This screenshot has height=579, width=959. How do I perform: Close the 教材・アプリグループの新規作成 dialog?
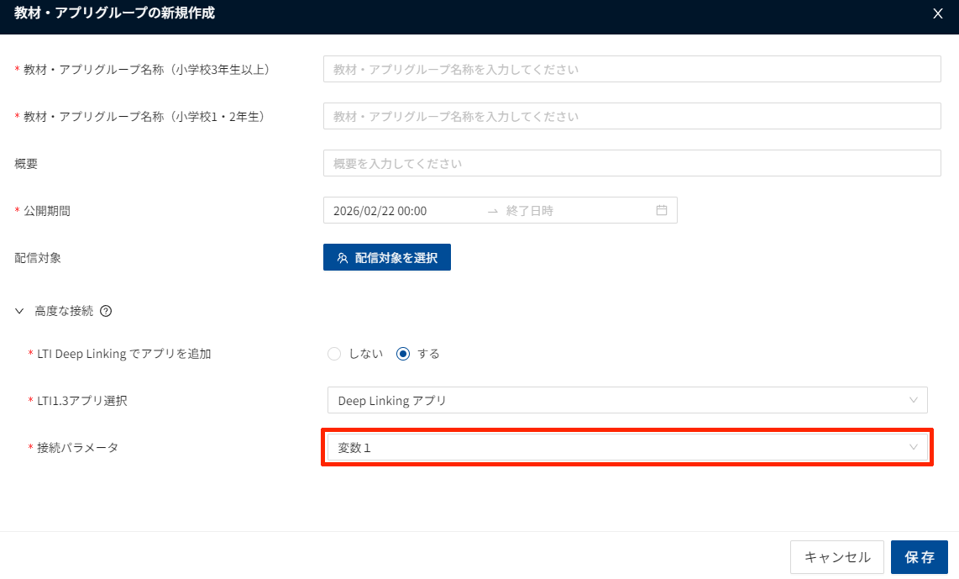point(938,13)
